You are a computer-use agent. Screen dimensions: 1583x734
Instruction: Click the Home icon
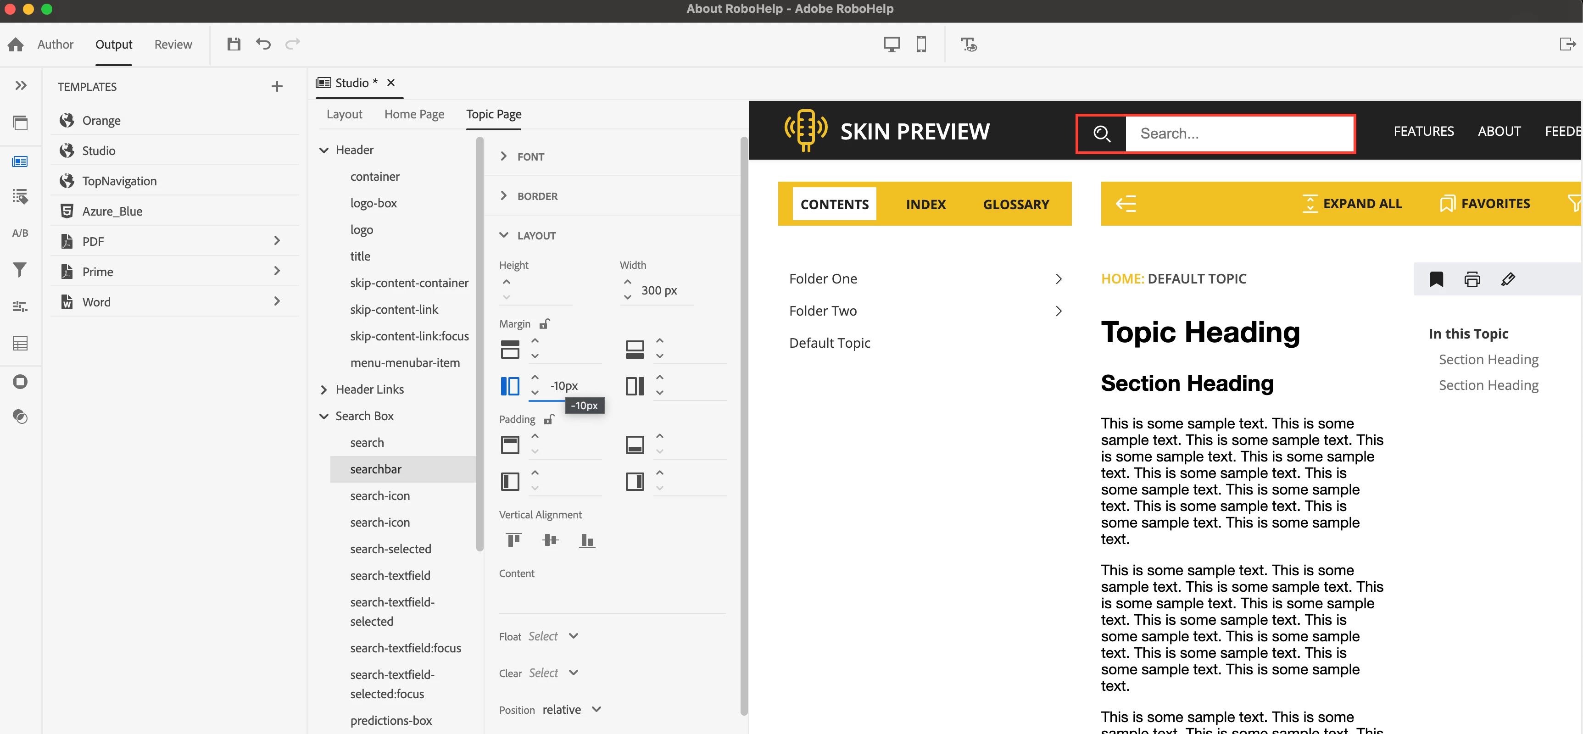(x=16, y=44)
